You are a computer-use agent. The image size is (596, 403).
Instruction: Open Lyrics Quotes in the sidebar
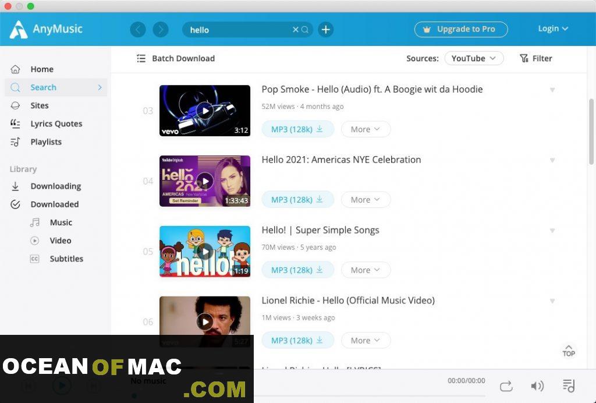(x=56, y=123)
